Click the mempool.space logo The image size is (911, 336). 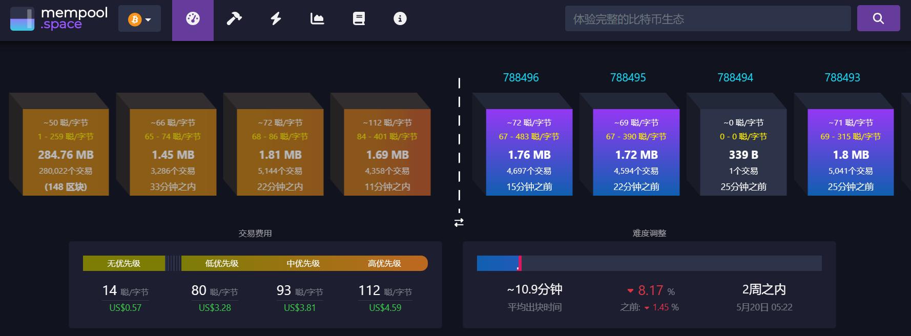59,19
